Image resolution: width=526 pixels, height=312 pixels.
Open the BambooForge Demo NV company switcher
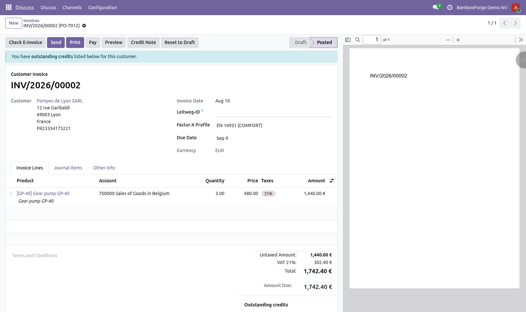point(482,8)
